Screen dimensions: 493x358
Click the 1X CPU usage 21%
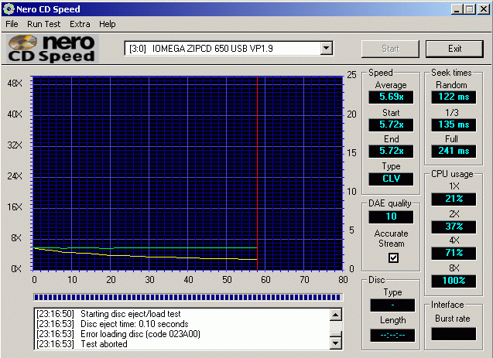[x=454, y=199]
